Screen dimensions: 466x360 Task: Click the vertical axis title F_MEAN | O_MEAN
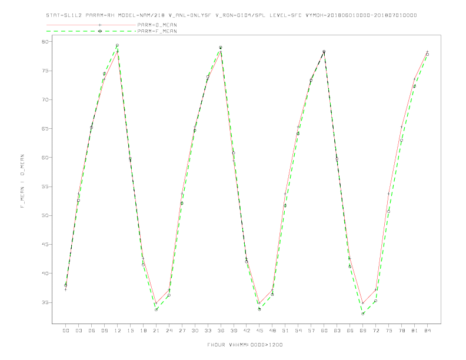coord(22,181)
